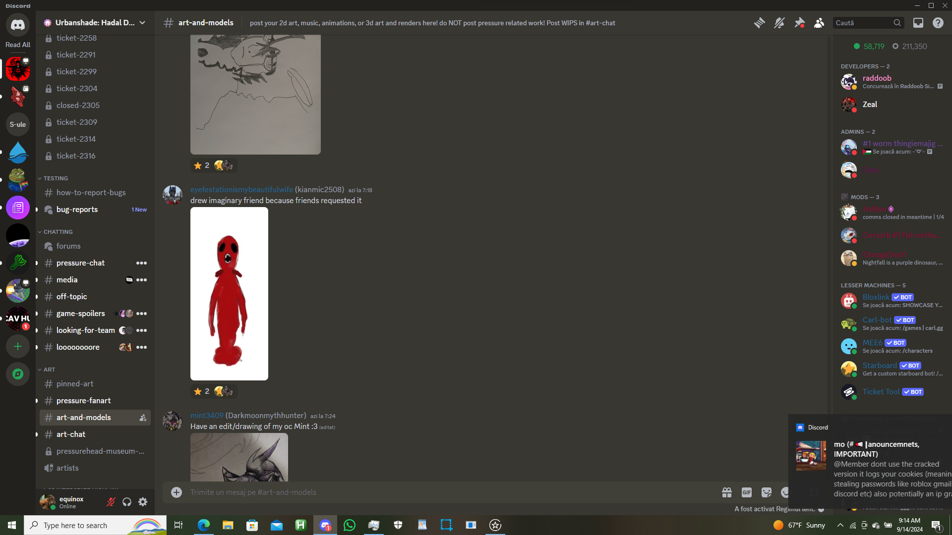
Task: Open User Settings gear icon
Action: (143, 502)
